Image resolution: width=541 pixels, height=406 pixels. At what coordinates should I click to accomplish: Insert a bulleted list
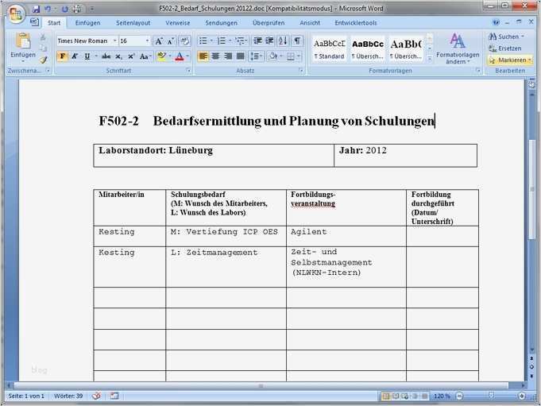pos(203,41)
